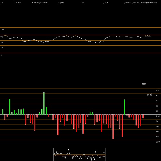
Task: Click the 80 label on the MR axis
Action: (157, 96)
